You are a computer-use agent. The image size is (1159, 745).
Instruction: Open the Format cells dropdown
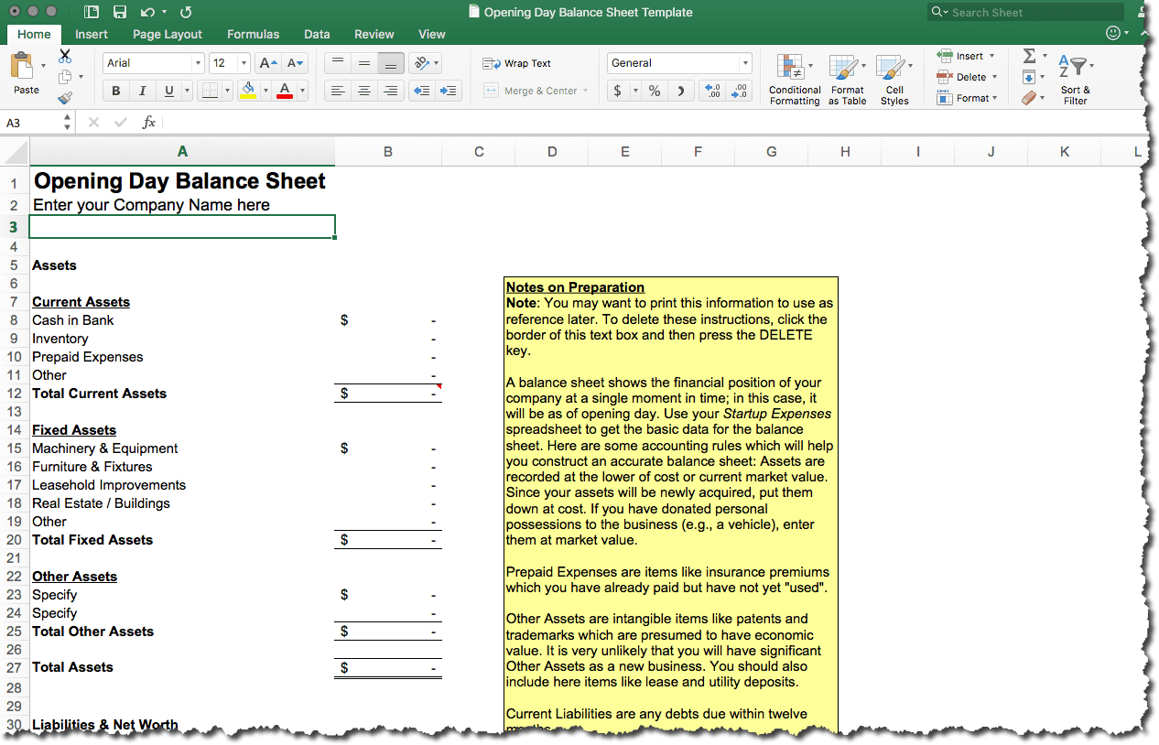pos(967,98)
